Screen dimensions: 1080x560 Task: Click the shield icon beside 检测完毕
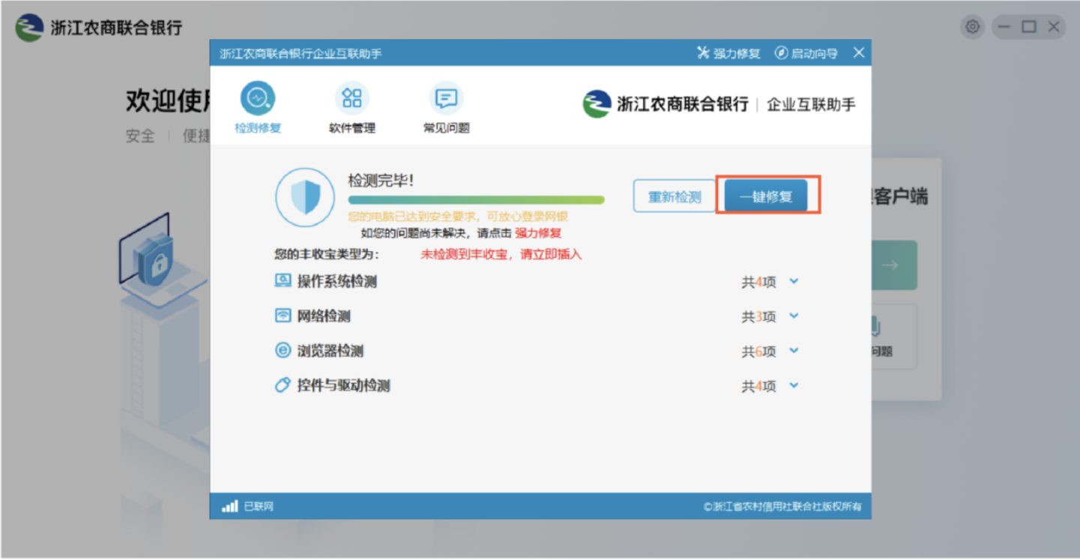pos(304,198)
